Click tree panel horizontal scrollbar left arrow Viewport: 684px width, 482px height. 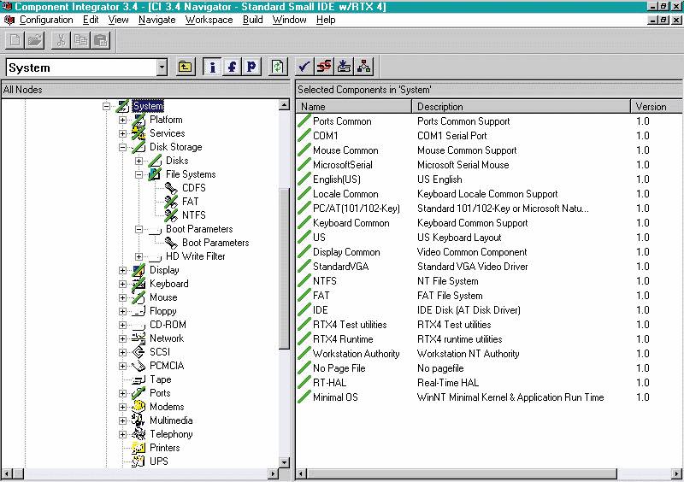[7, 473]
